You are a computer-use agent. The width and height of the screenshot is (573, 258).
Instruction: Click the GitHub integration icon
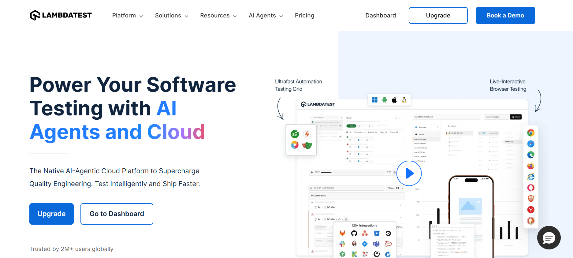point(354,233)
